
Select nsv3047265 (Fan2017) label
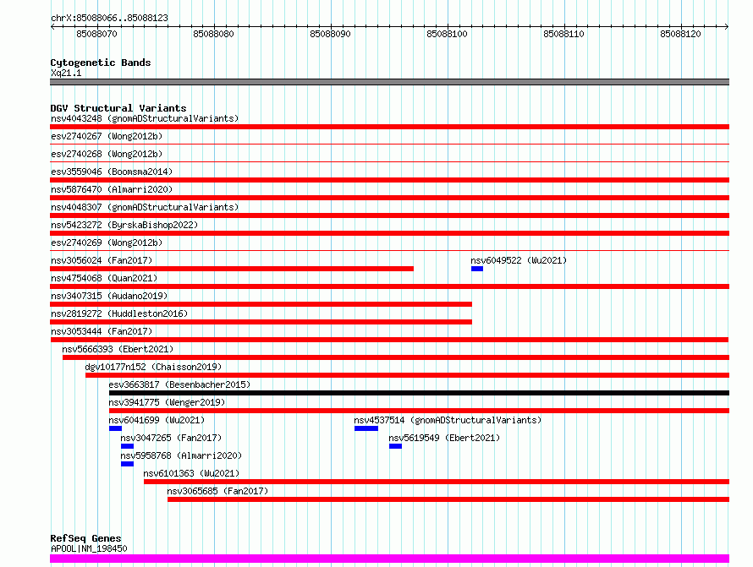[x=171, y=438]
